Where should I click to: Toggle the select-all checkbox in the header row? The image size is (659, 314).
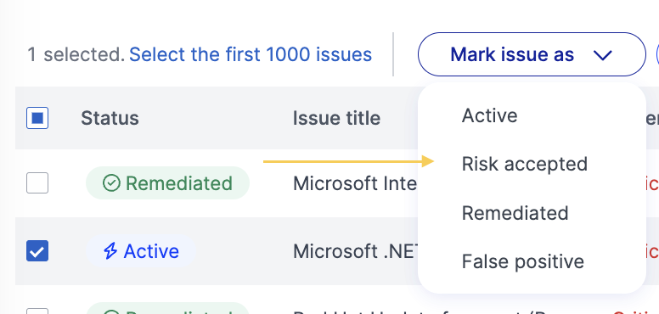point(37,118)
